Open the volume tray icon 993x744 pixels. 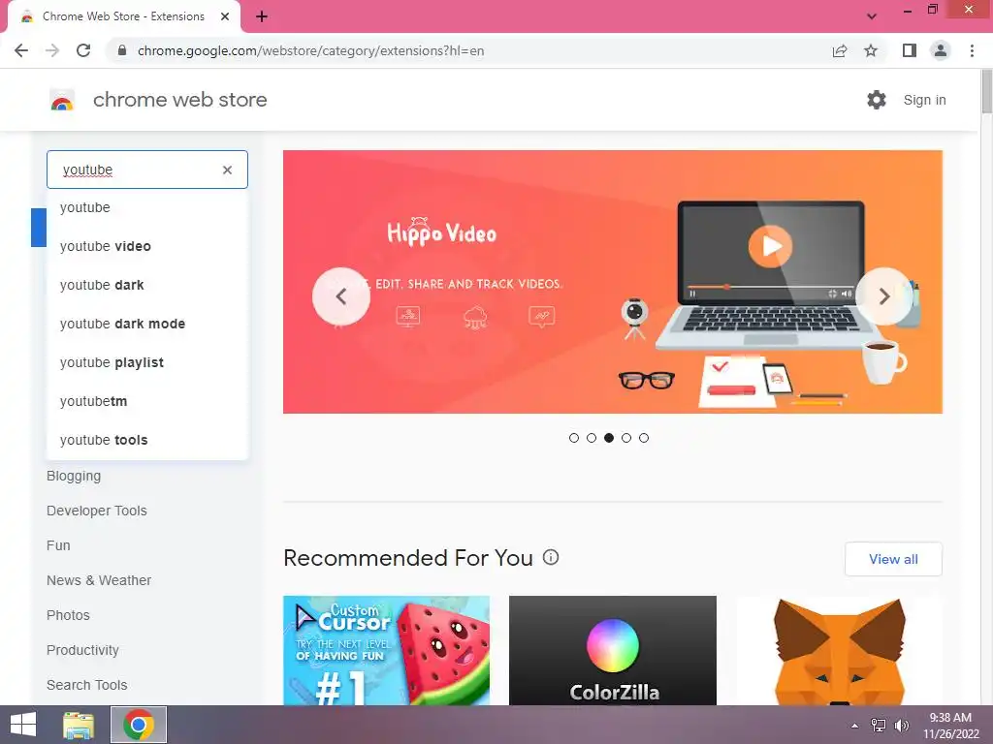coord(901,726)
